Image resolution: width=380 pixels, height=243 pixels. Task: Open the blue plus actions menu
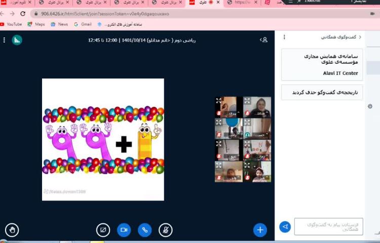260,230
